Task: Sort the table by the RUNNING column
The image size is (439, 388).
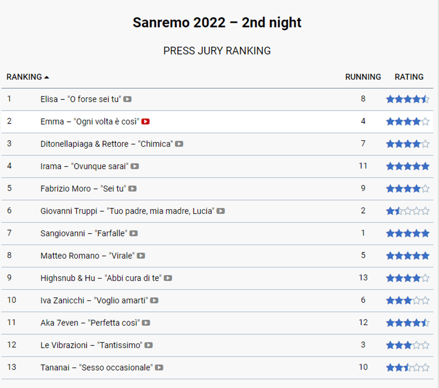Action: pos(363,77)
